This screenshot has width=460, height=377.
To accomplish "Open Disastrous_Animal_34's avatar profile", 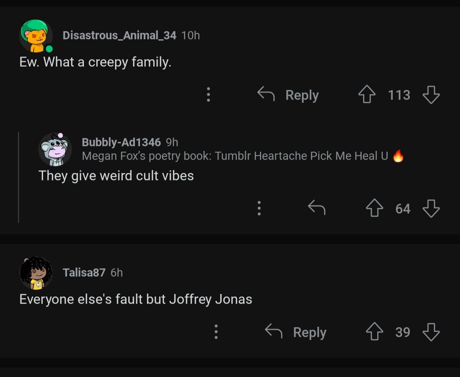I will (x=36, y=36).
